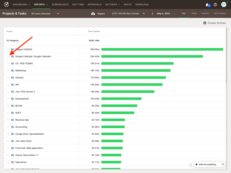Click the Accounting folder icon
Viewport: 231px width, 173px height.
pos(12,127)
